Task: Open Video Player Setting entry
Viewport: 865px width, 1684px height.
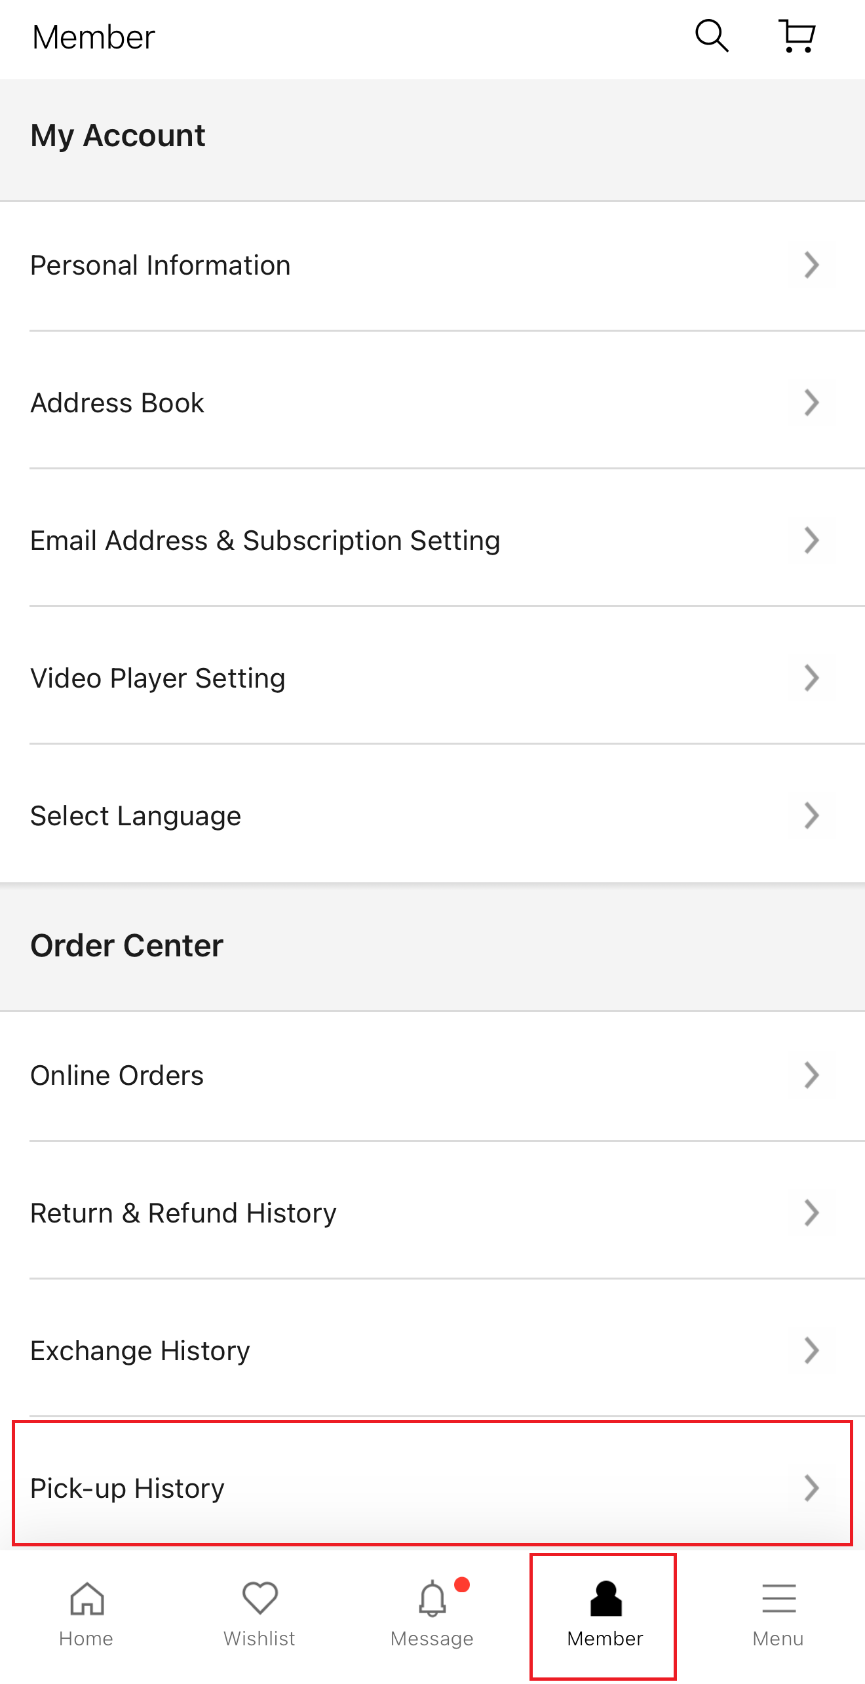Action: click(158, 678)
